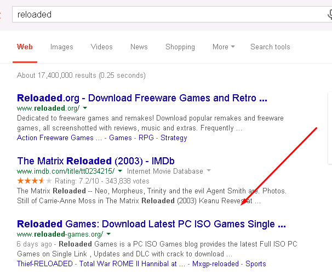Click the green www.reloaded.org/ URL text
Image resolution: width=332 pixels, height=275 pixels.
[x=48, y=108]
